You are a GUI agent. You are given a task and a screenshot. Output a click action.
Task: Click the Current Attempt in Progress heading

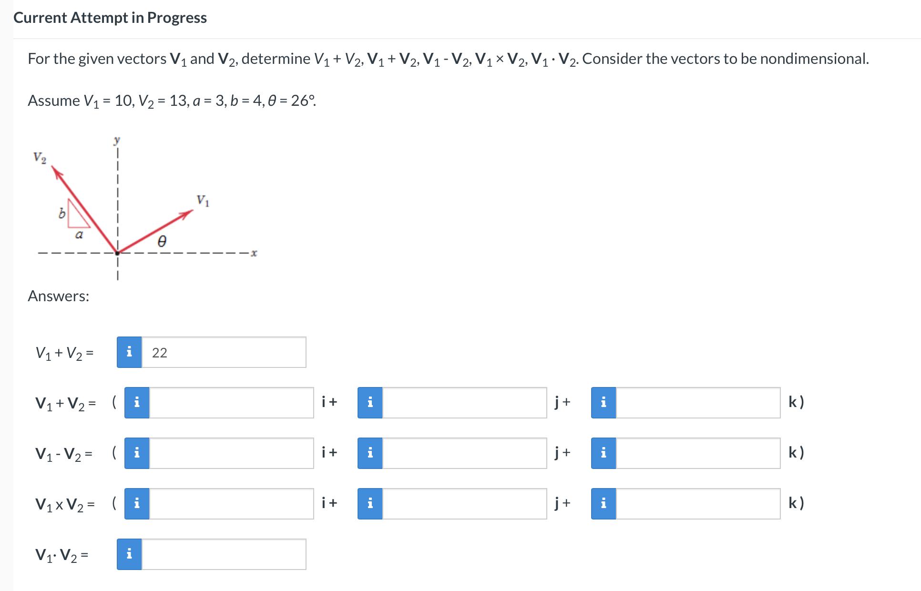point(110,18)
